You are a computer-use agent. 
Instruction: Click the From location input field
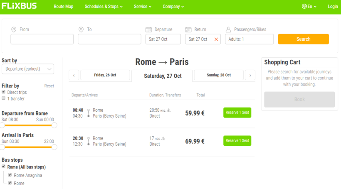coord(42,39)
